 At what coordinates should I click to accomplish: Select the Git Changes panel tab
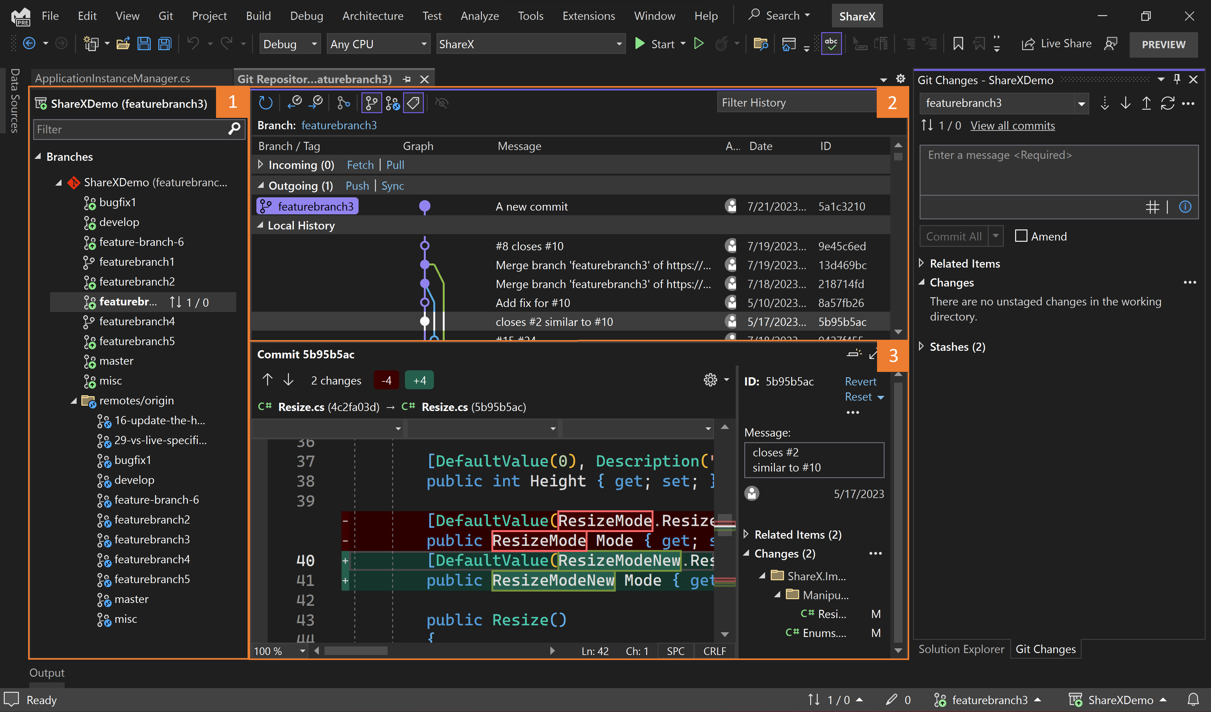1045,648
